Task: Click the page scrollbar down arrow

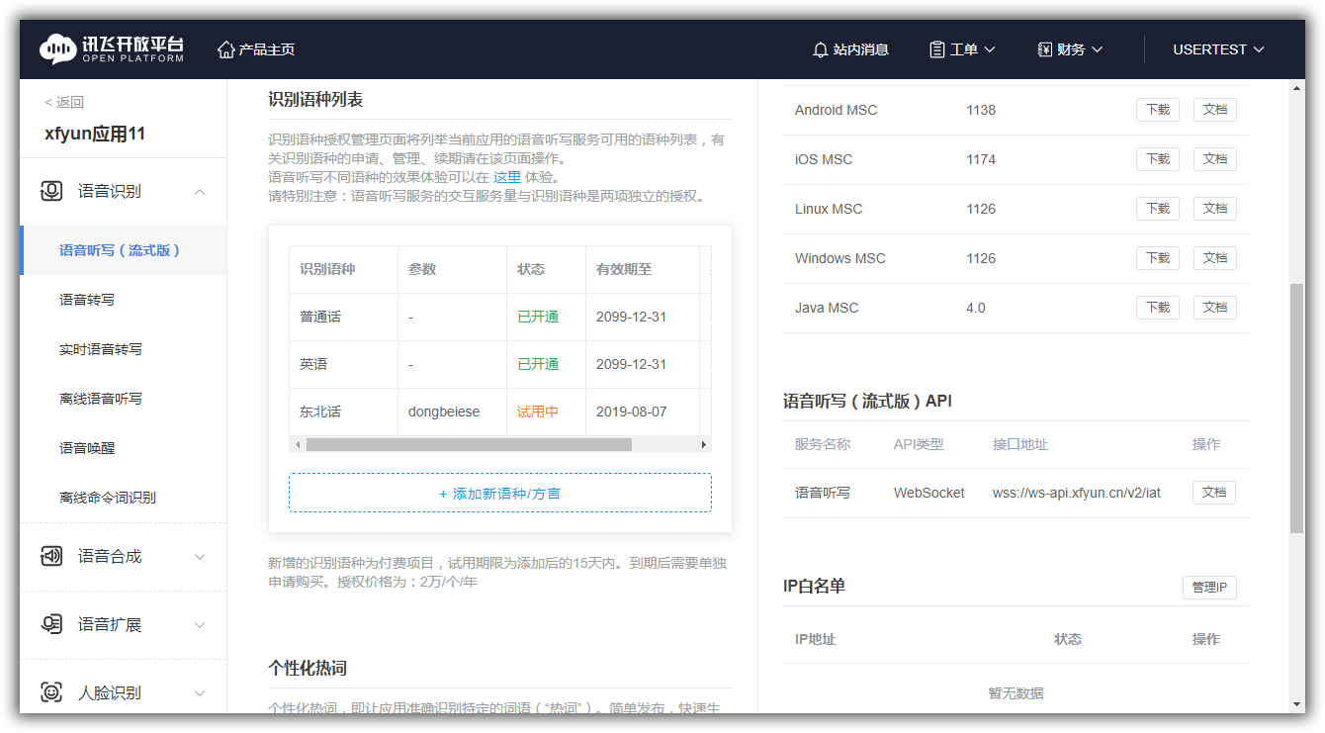Action: (1297, 705)
